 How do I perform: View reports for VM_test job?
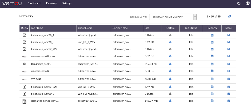(212, 79)
